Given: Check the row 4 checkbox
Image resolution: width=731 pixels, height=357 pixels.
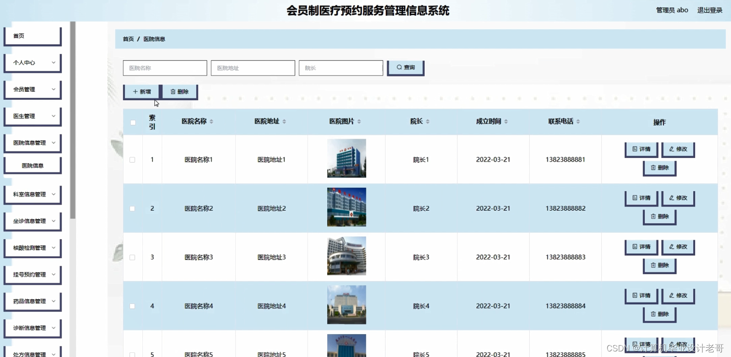Looking at the screenshot, I should click(x=132, y=306).
